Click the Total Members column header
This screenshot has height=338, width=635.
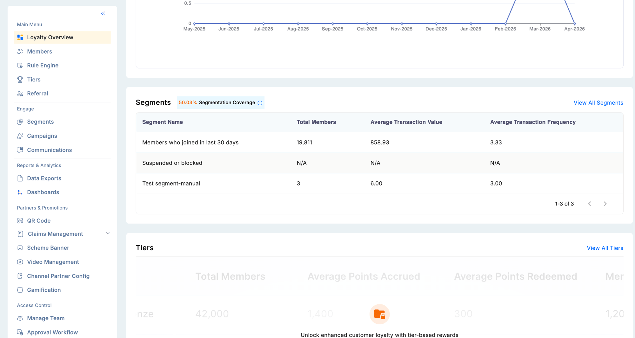click(316, 122)
